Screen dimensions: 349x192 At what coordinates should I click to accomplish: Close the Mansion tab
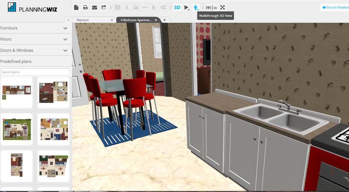(112, 20)
